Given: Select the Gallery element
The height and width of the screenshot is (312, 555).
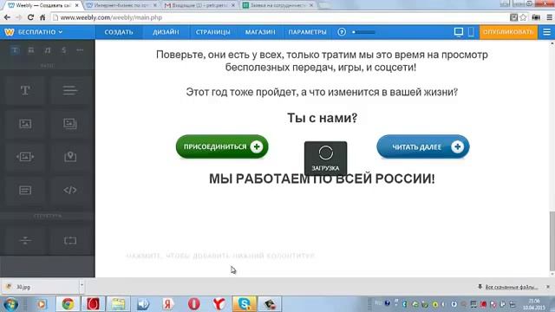Looking at the screenshot, I should [70, 123].
